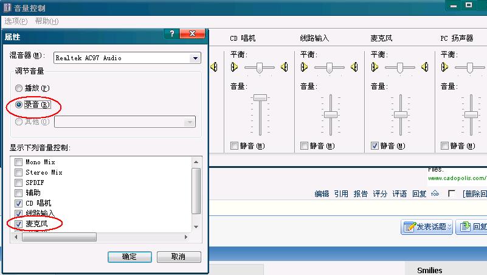Open the 混音器 Realtek AC97 Audio dropdown
487x275 pixels.
pyautogui.click(x=195, y=58)
